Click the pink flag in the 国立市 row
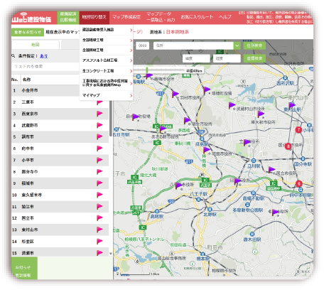The height and width of the screenshot is (290, 324). tap(99, 218)
